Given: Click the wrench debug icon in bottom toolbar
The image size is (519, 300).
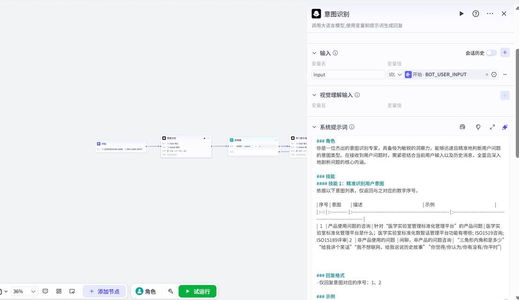Looking at the screenshot, I should point(171,291).
